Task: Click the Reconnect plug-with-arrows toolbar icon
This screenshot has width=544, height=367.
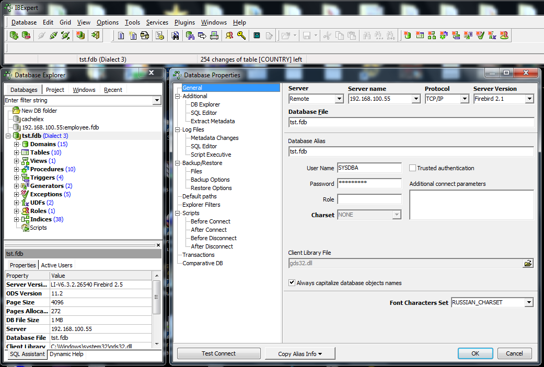Action: coord(65,35)
